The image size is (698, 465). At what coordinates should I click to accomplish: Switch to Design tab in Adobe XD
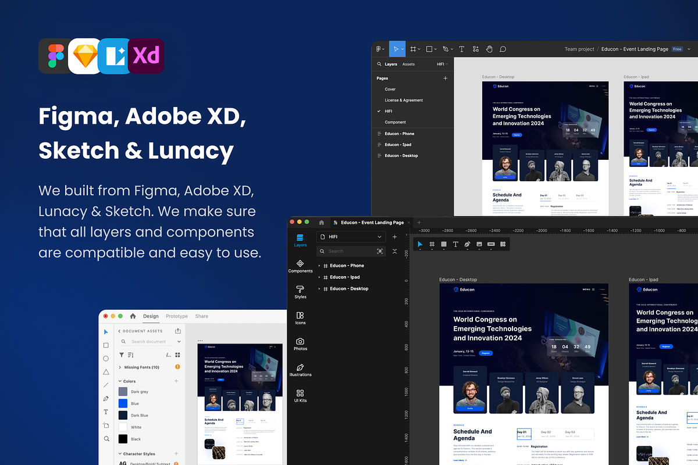click(151, 316)
